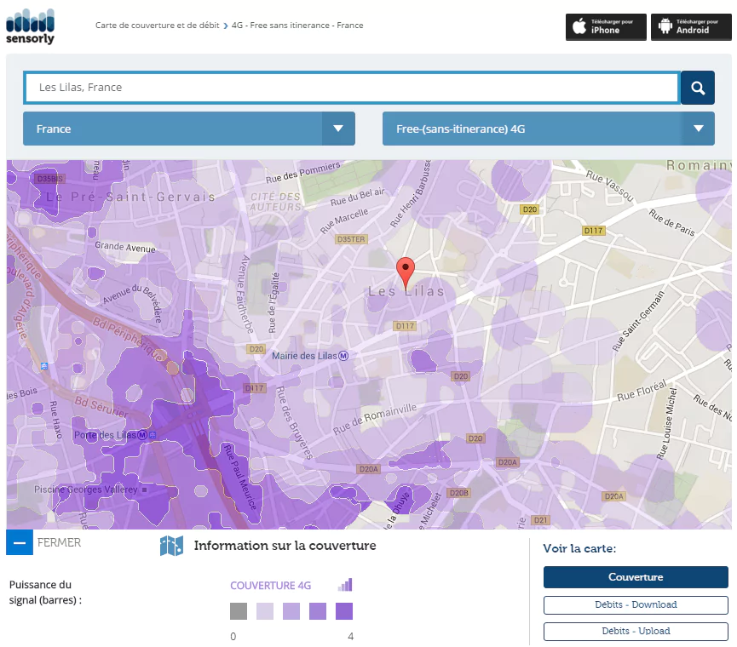Download the iPhone app
The height and width of the screenshot is (647, 737).
point(606,26)
